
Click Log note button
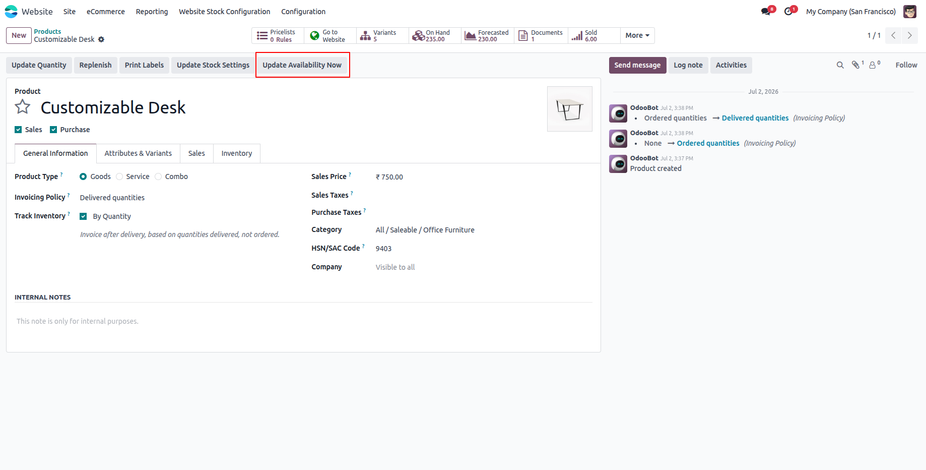coord(688,65)
